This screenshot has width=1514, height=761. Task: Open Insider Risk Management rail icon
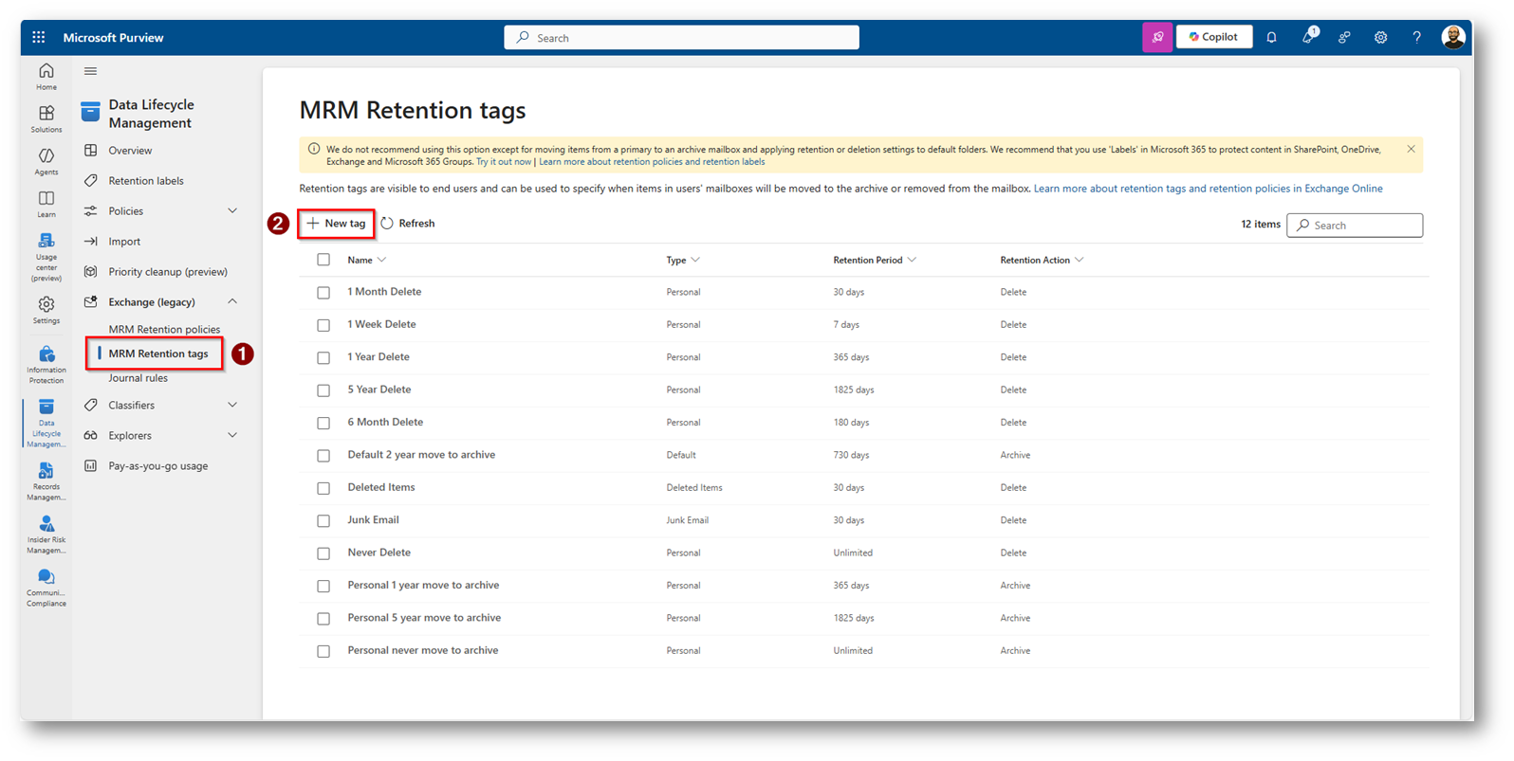tap(46, 534)
